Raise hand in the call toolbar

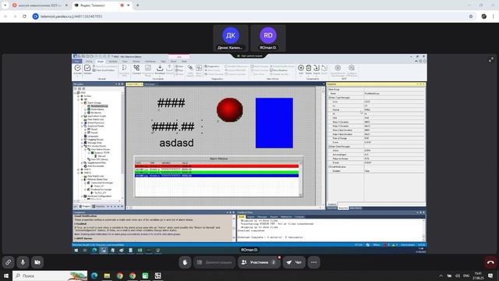pyautogui.click(x=185, y=262)
